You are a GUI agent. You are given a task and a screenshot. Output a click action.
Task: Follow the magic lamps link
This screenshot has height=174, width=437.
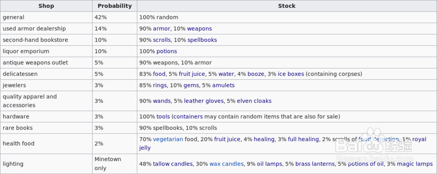(415, 164)
